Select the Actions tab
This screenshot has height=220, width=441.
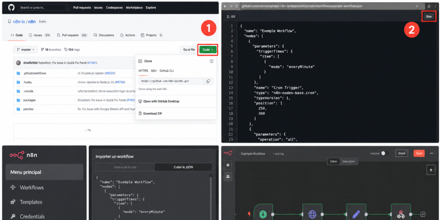click(x=128, y=35)
